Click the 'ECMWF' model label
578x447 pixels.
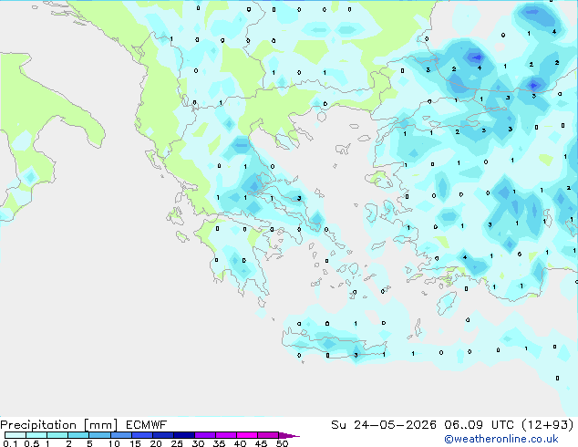[147, 425]
